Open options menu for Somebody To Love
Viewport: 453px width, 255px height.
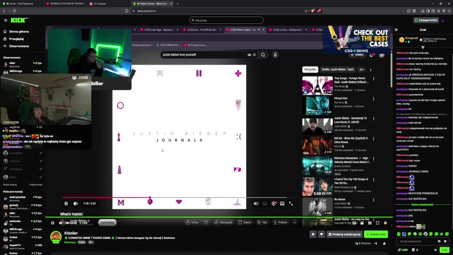point(373,119)
